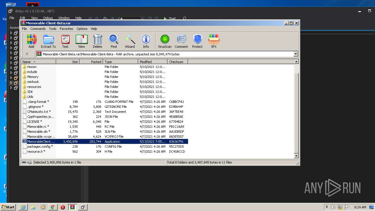Click the Extract To toolbar icon
Screen dimensions: 375x211
click(48, 41)
